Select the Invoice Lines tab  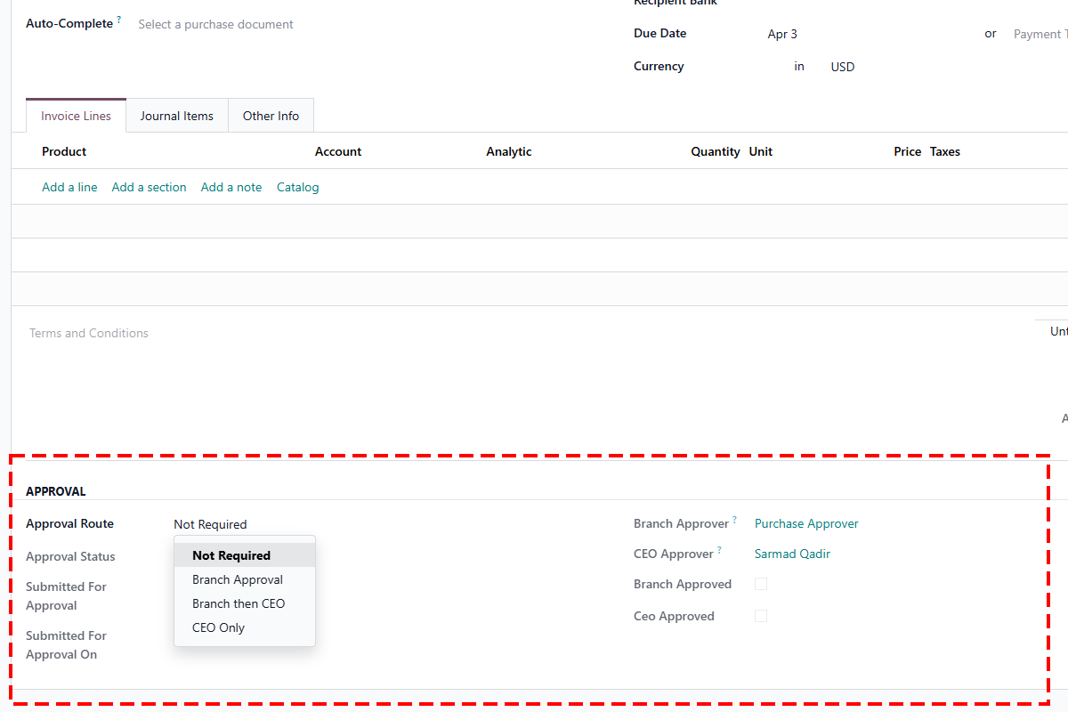[76, 115]
